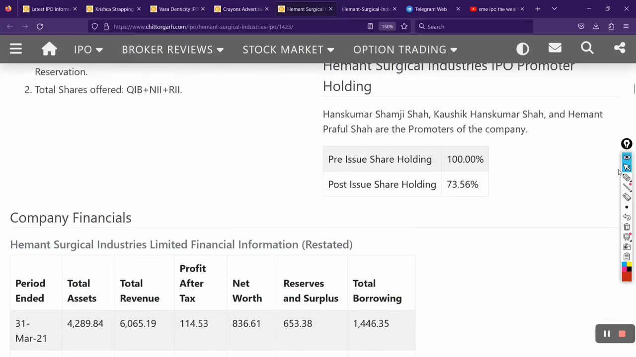This screenshot has height=357, width=636.
Task: Open the site search magnifier
Action: [587, 48]
